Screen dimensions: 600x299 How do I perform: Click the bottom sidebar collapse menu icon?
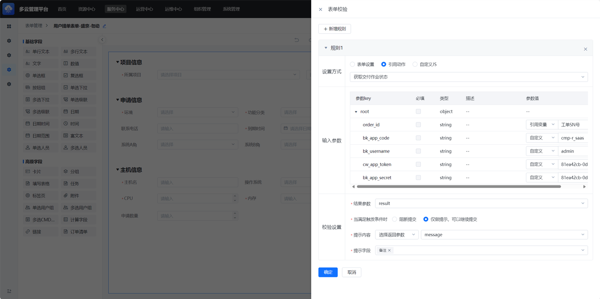click(9, 291)
